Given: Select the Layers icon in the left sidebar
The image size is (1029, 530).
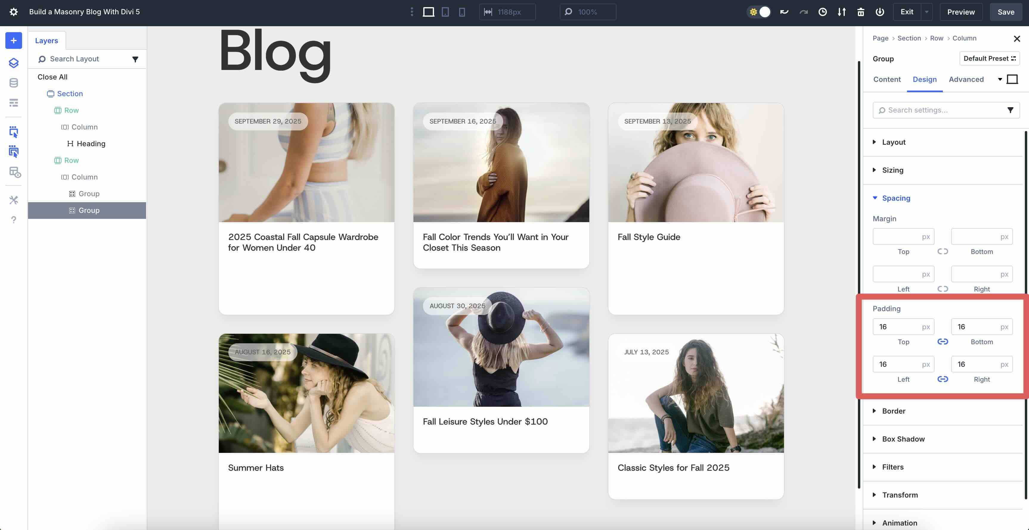Looking at the screenshot, I should click(x=14, y=63).
